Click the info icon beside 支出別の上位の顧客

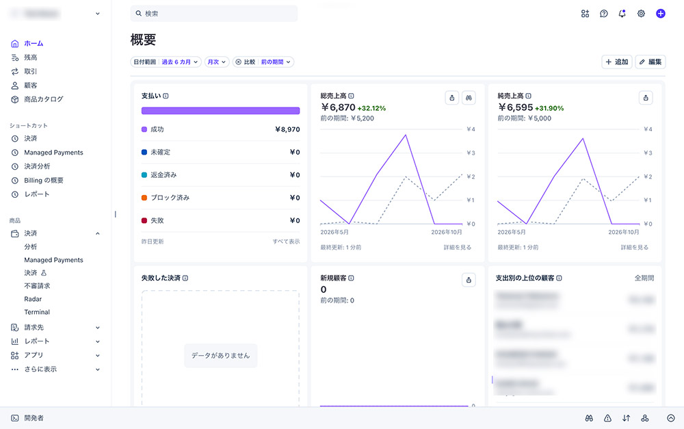pyautogui.click(x=560, y=278)
